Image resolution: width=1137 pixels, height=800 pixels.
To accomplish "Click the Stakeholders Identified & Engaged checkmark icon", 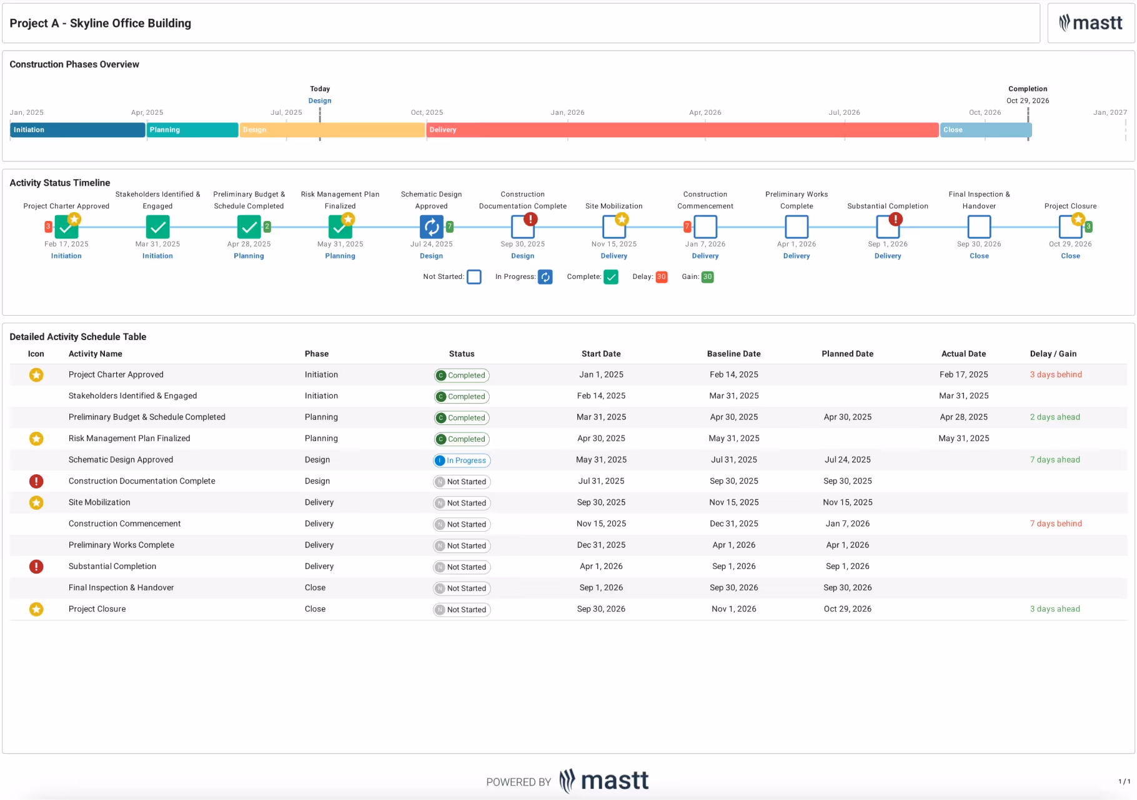I will [157, 227].
